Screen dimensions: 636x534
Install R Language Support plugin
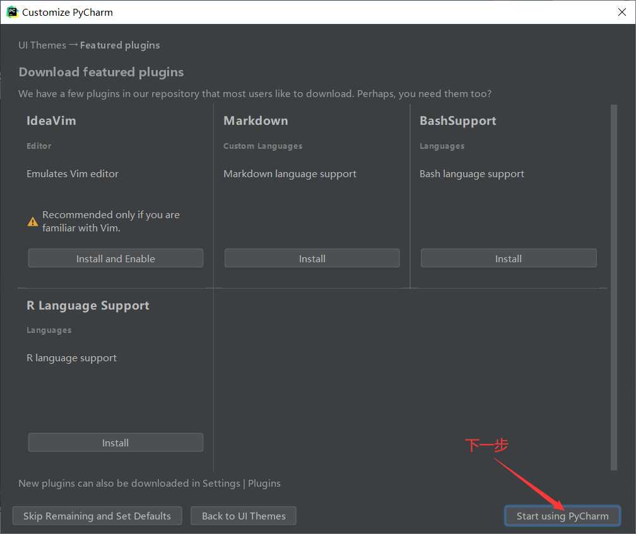[x=115, y=443]
